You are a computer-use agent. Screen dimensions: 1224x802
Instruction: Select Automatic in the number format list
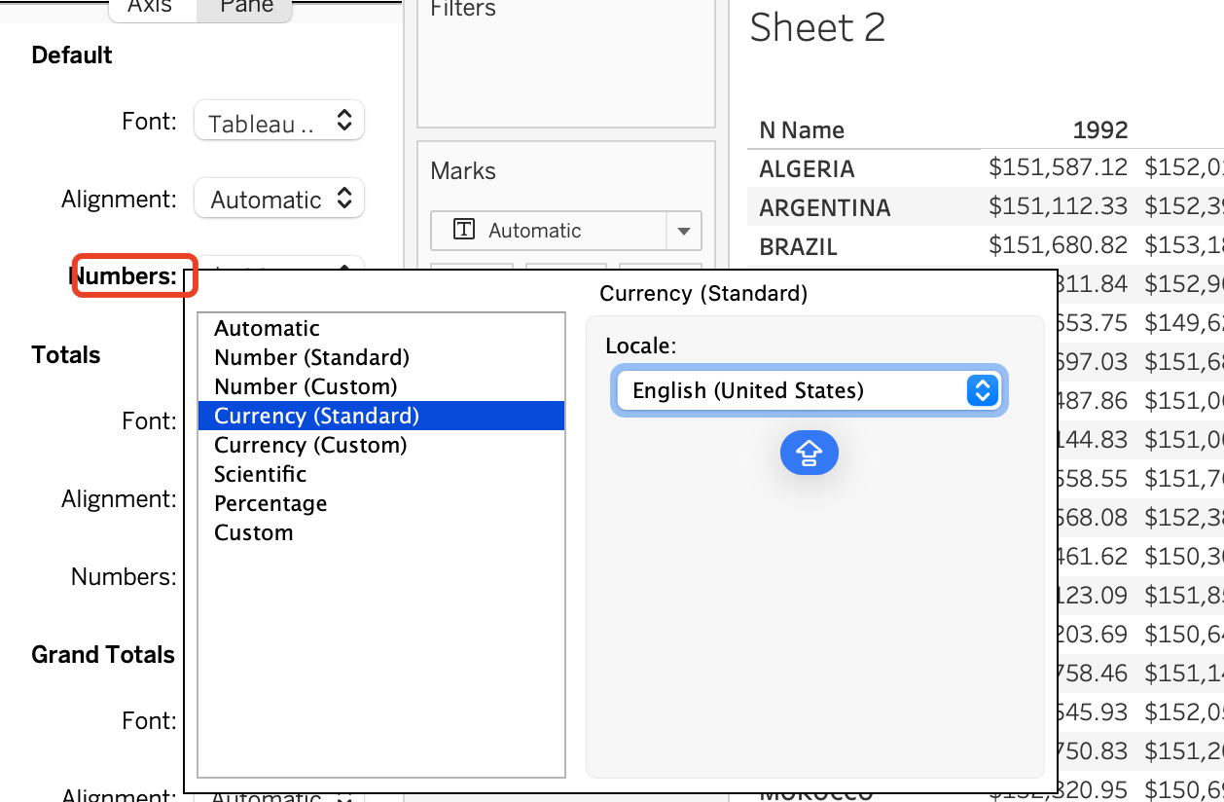(267, 329)
